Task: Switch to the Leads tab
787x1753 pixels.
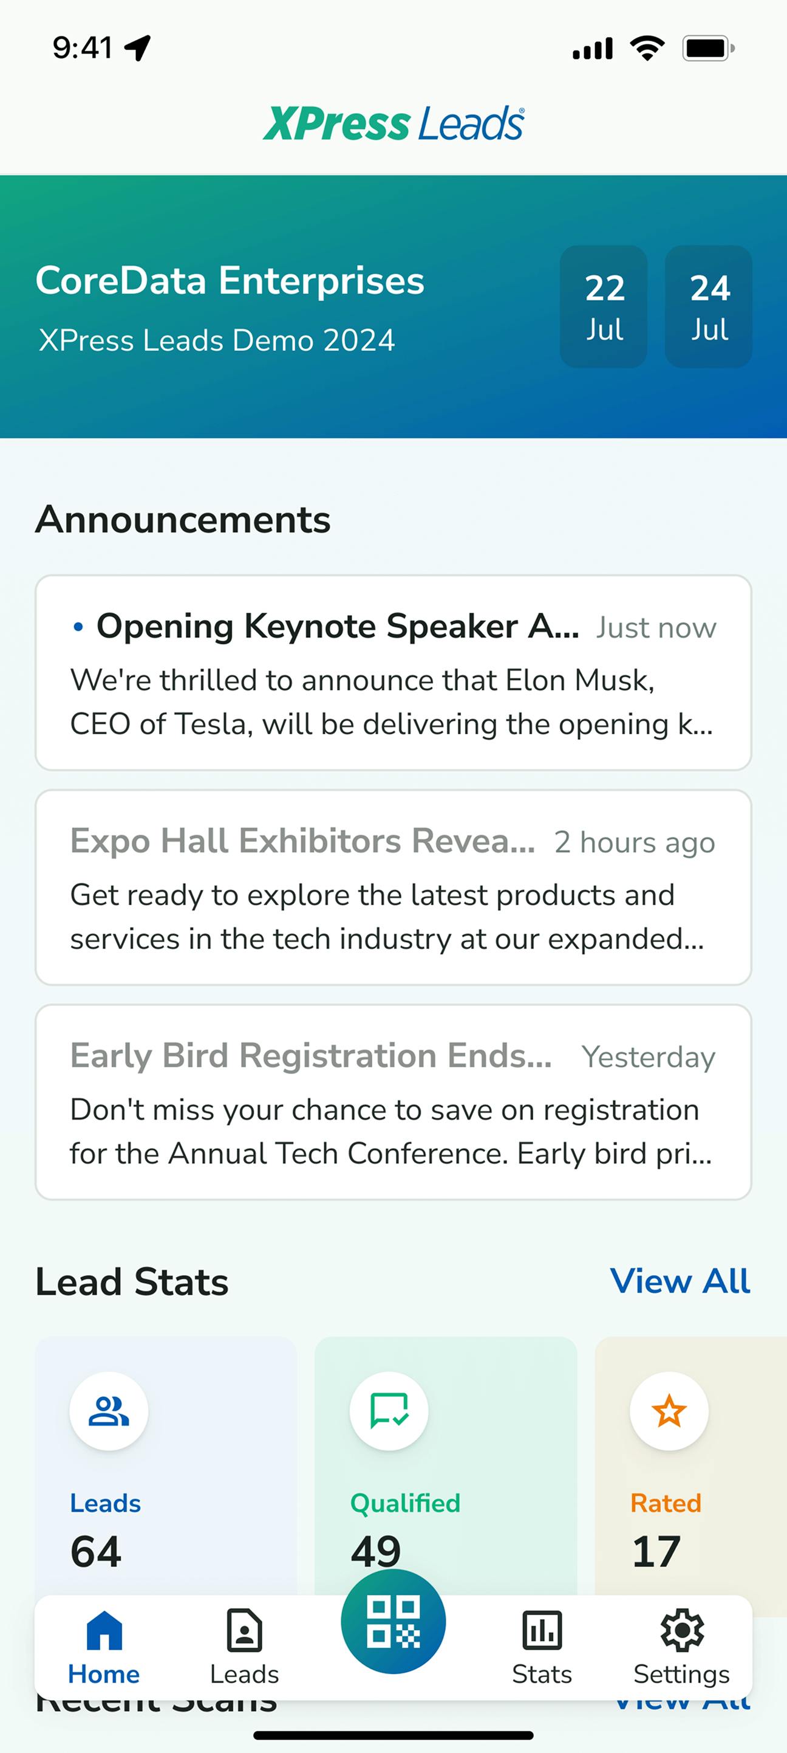Action: [x=244, y=1647]
